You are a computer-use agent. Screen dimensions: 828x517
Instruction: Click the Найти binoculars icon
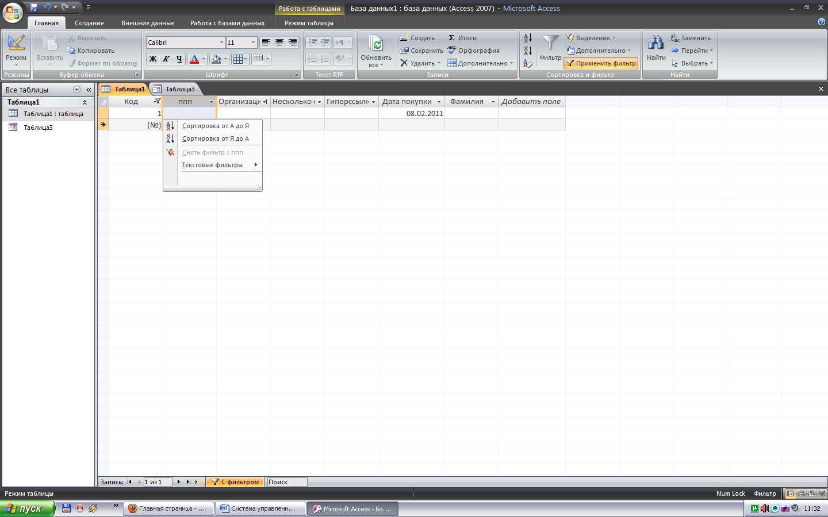(x=656, y=43)
